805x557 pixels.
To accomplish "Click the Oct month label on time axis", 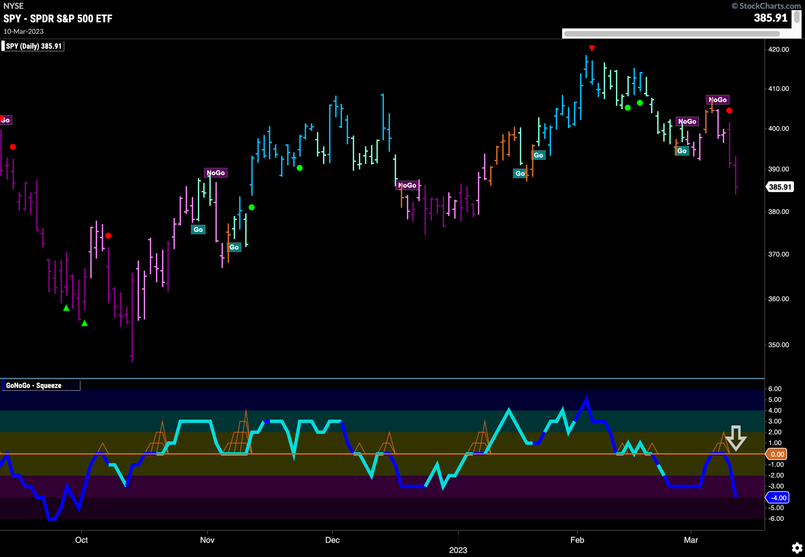I will 82,540.
